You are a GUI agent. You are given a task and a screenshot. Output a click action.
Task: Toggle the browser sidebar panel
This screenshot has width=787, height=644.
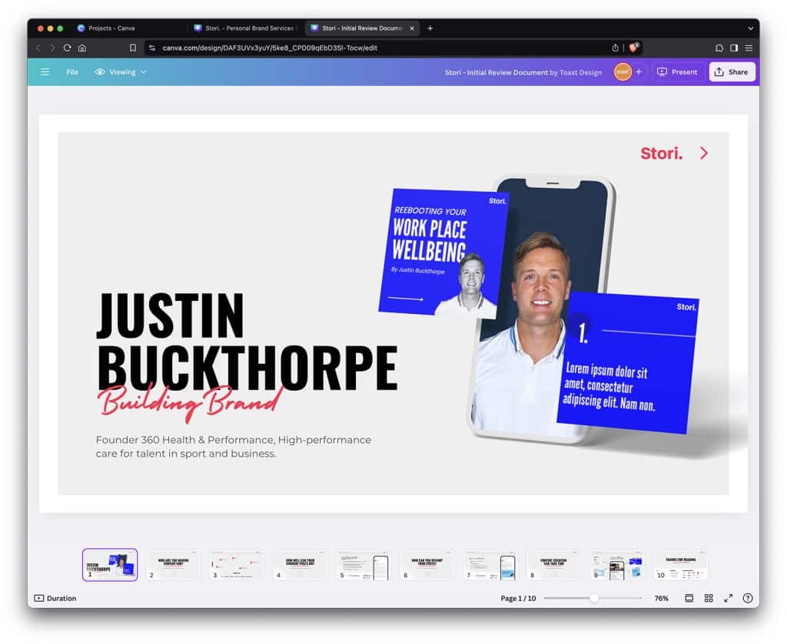tap(736, 48)
